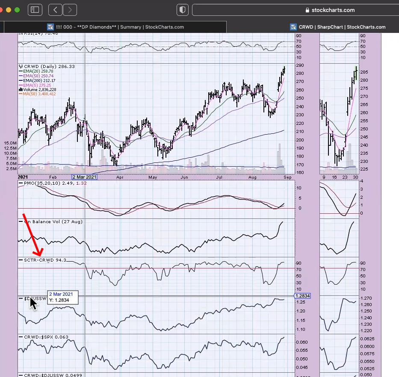Image resolution: width=399 pixels, height=377 pixels.
Task: Click the 2 Mar 2021 date marker on axis
Action: (x=85, y=177)
